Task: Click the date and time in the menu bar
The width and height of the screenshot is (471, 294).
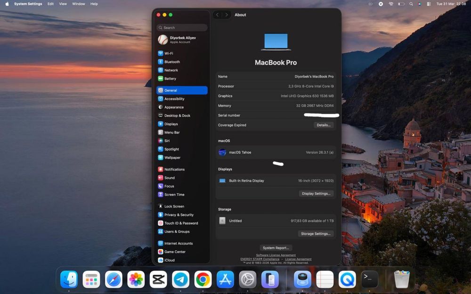Action: (x=451, y=4)
